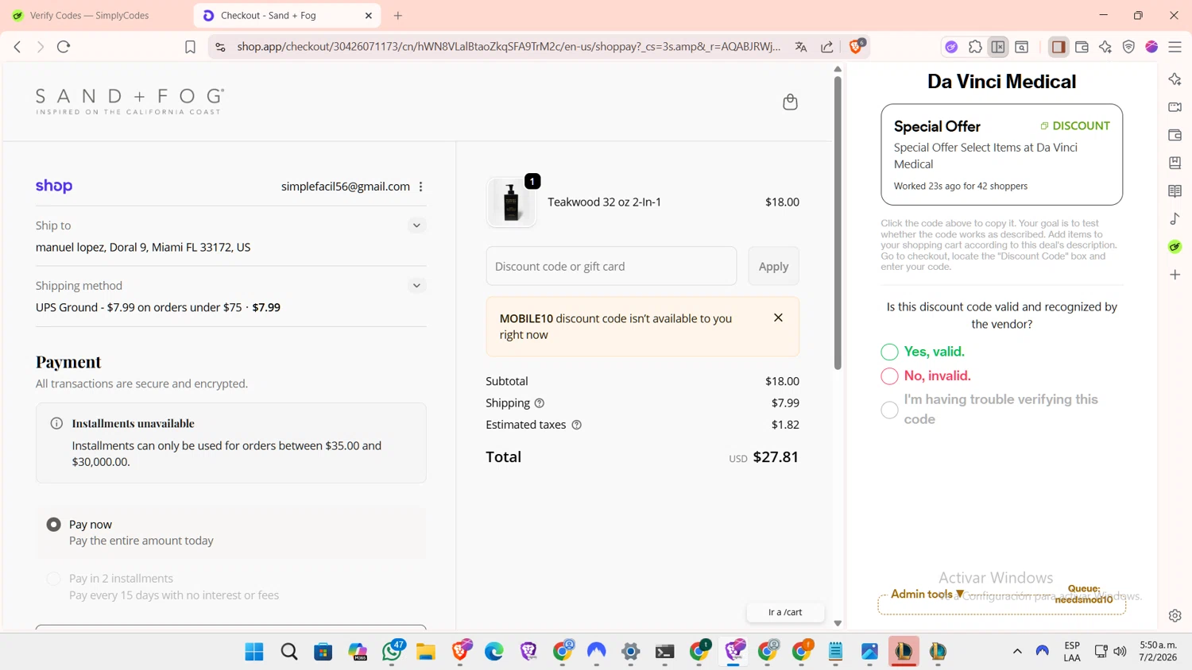Click the ESP LAA language indicator
The height and width of the screenshot is (670, 1192).
click(x=1072, y=651)
